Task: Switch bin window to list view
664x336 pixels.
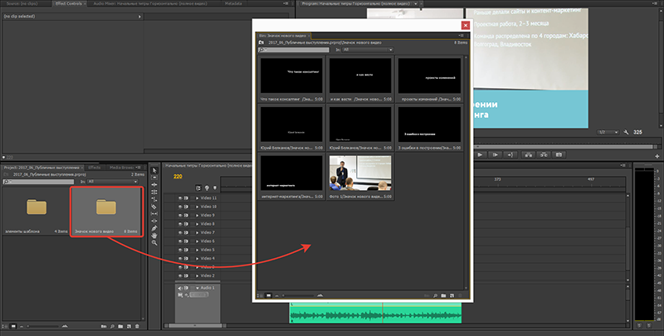Action: point(260,295)
